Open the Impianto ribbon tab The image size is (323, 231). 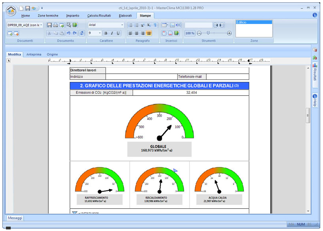[73, 16]
